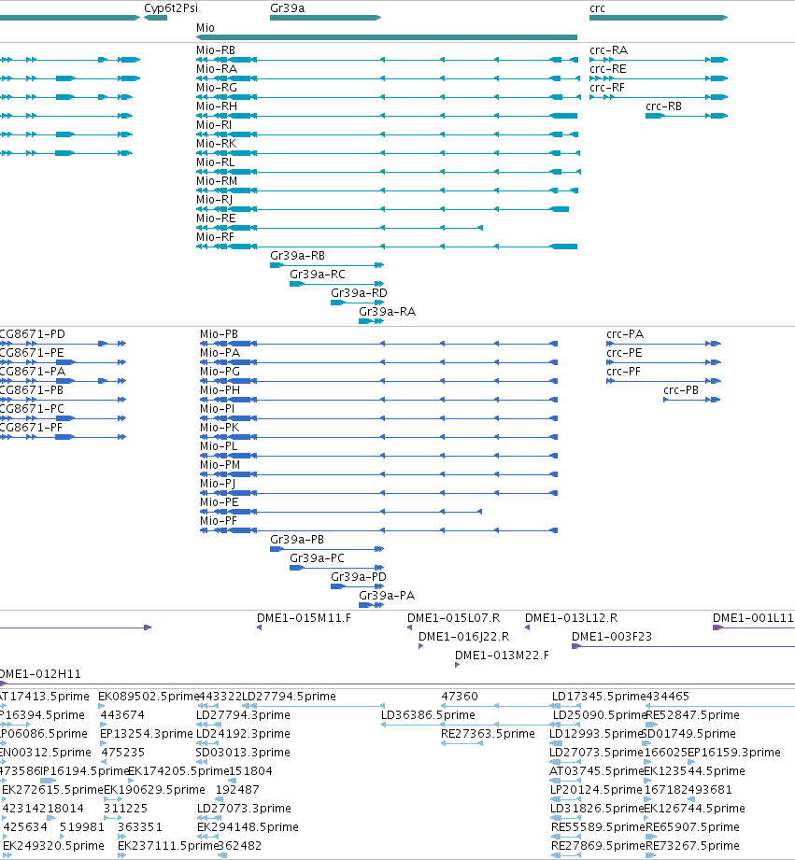
Task: Click the crc-RA transcript label
Action: pyautogui.click(x=608, y=50)
